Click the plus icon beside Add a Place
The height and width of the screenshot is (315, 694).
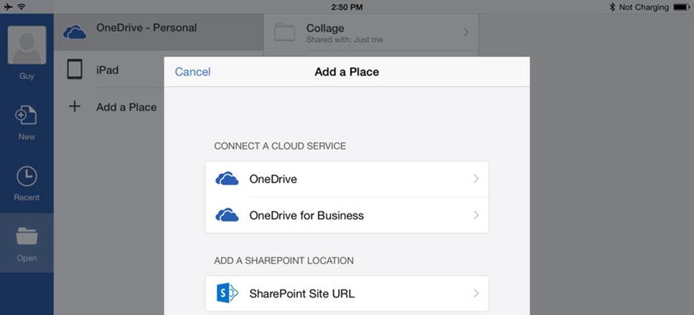coord(75,106)
